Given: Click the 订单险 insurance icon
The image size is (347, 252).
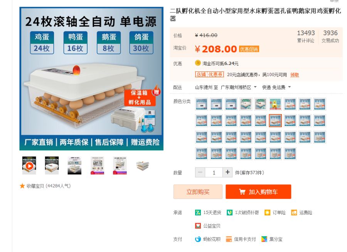Looking at the screenshot, I should coord(267,212).
